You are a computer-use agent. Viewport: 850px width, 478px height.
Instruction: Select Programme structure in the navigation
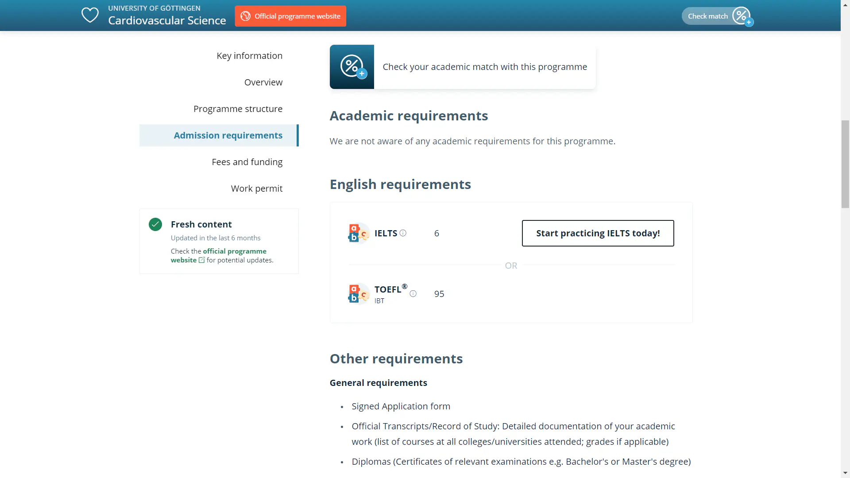pos(238,108)
